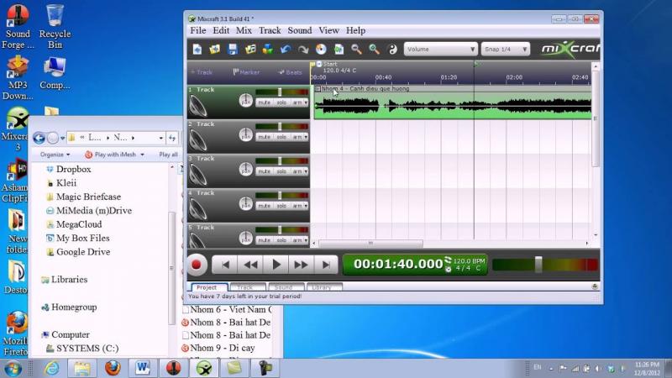Click the master volume slider handle
The image size is (672, 378).
(538, 265)
